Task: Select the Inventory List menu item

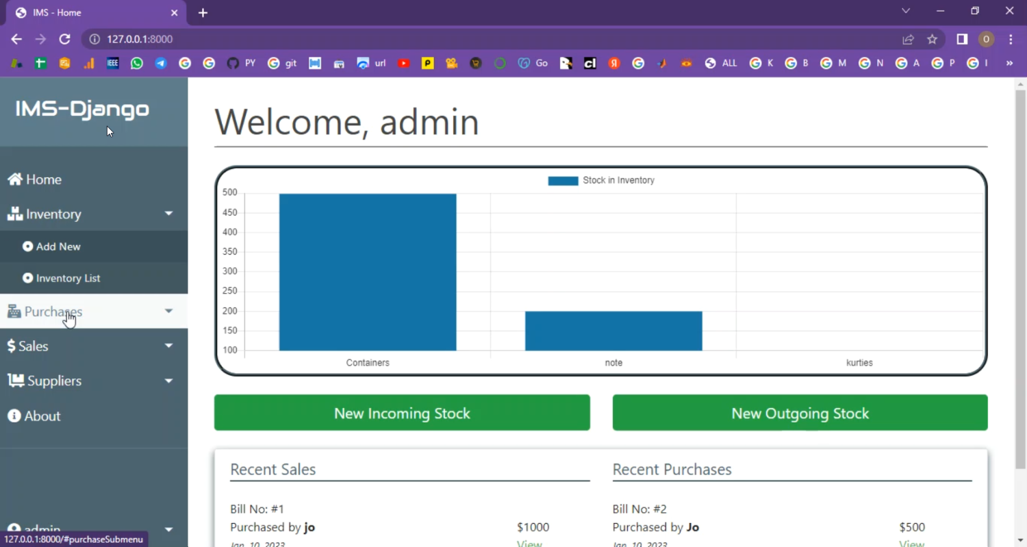Action: (68, 279)
